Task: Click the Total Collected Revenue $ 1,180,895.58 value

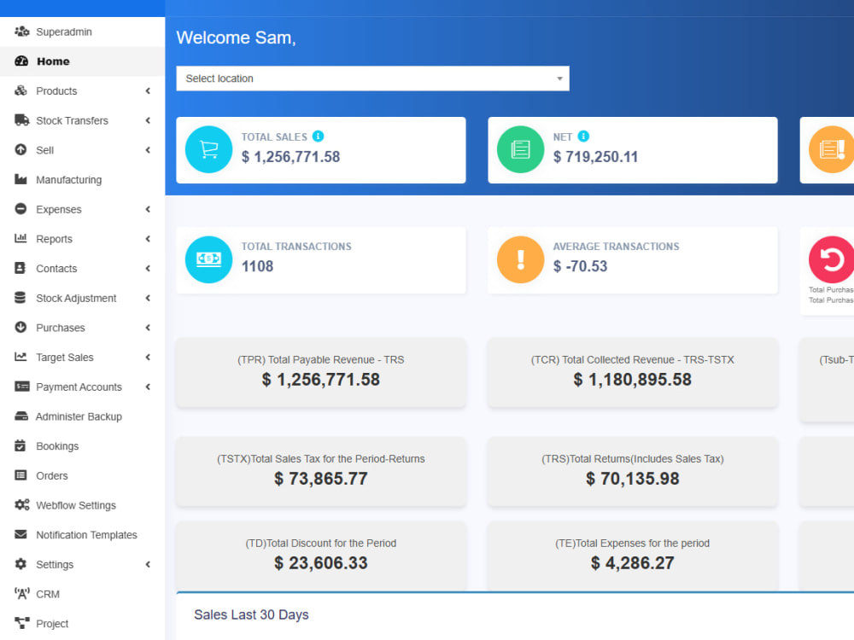Action: coord(632,380)
